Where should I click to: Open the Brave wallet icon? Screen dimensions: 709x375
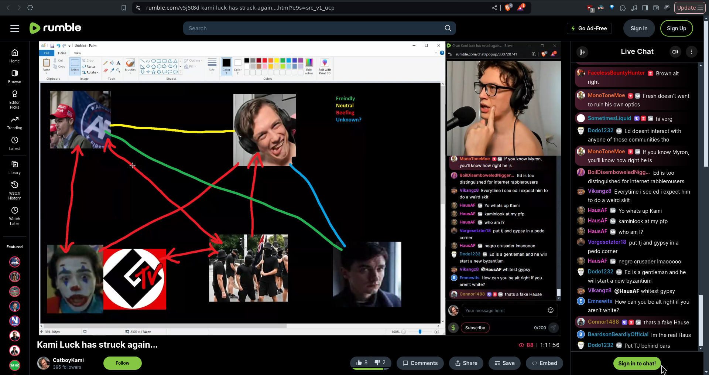coord(656,7)
